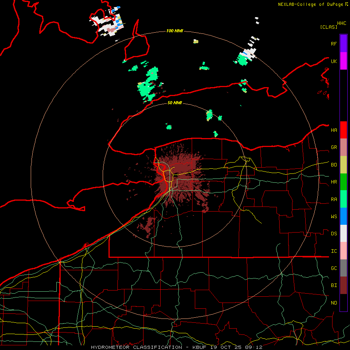Click the HYDROMETEOR CLASSIFICATION title text
This screenshot has height=350, width=350.
(136, 347)
